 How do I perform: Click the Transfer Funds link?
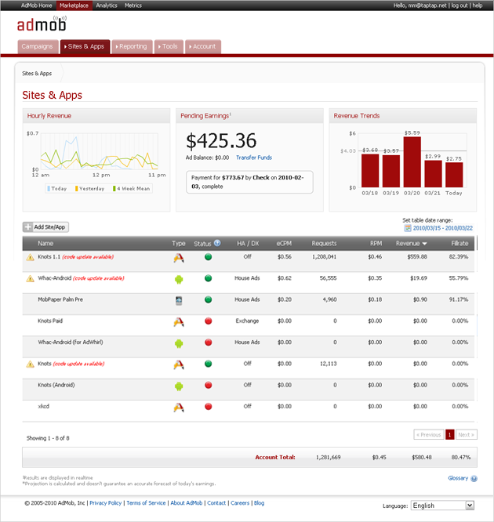253,158
